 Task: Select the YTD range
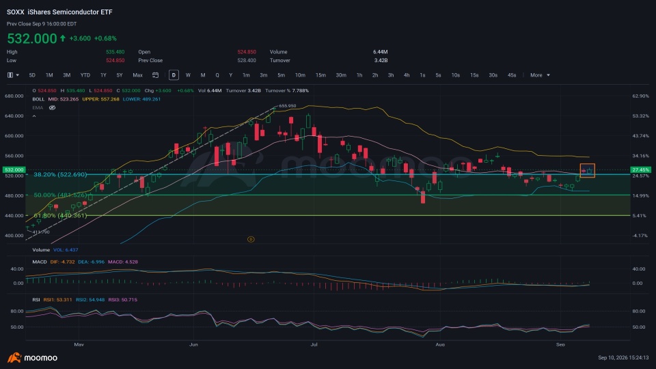tap(85, 75)
